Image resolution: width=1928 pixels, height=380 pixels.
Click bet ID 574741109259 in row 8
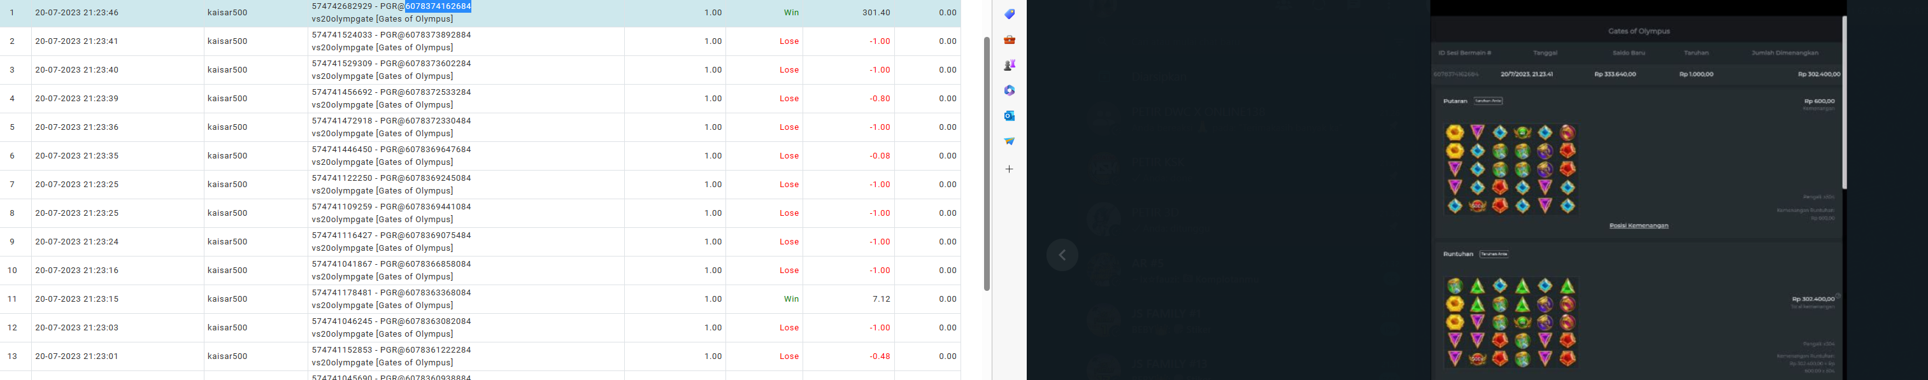[342, 206]
